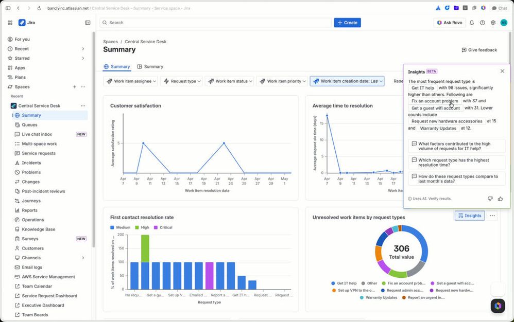Open the notifications bell icon

471,23
